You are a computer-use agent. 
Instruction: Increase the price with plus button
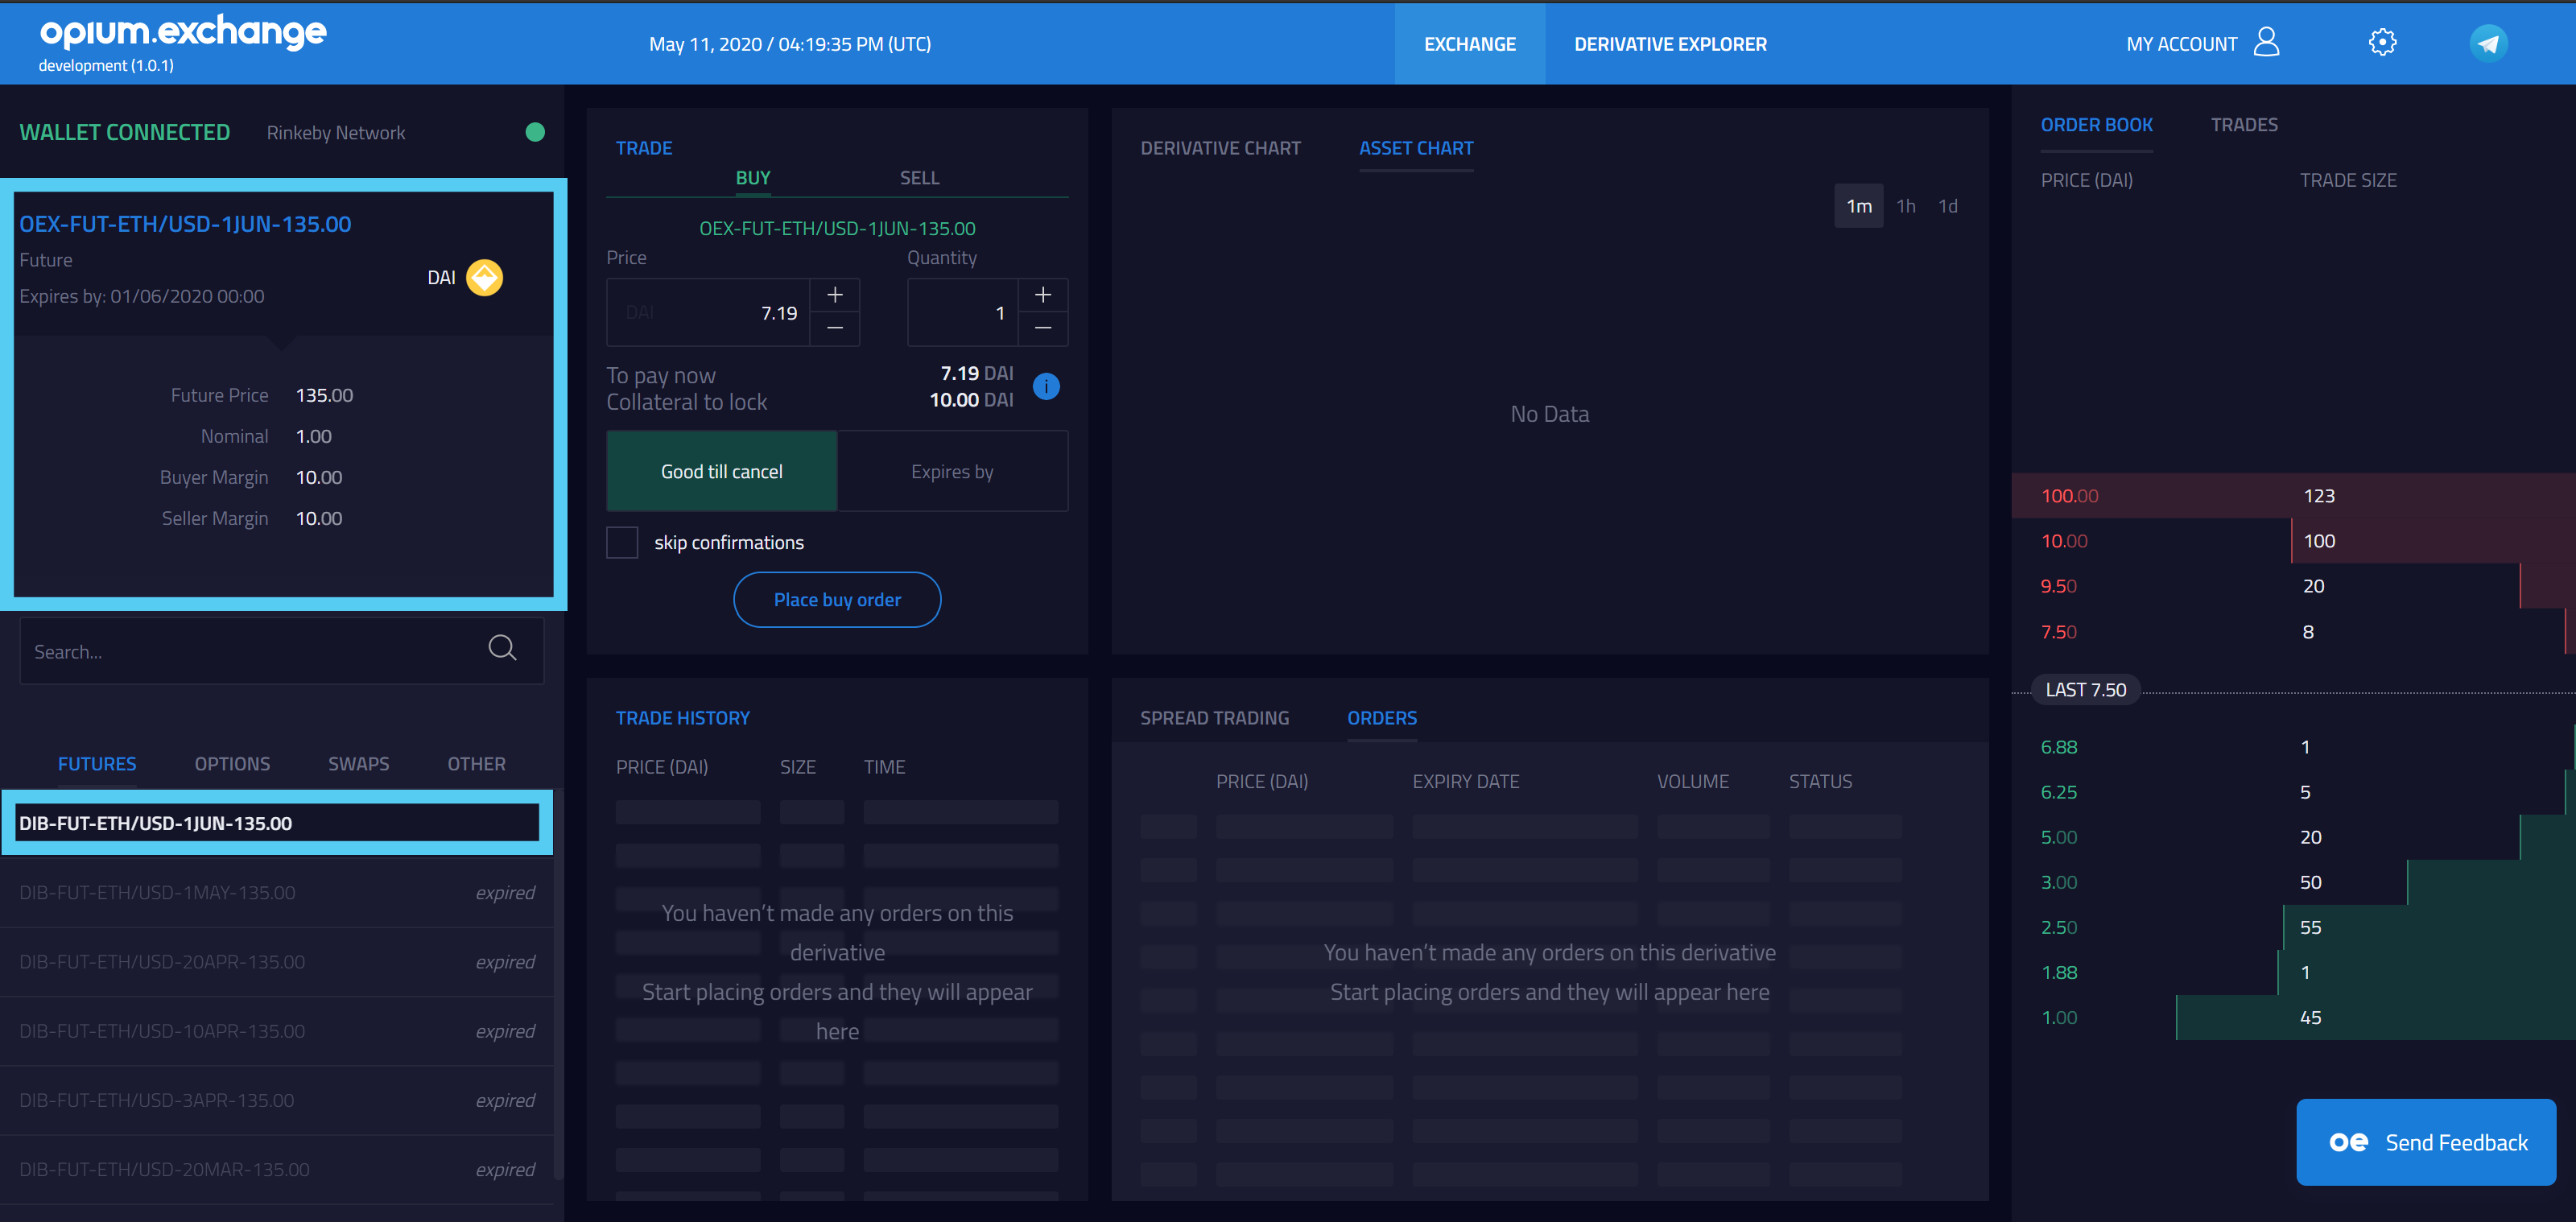[835, 295]
